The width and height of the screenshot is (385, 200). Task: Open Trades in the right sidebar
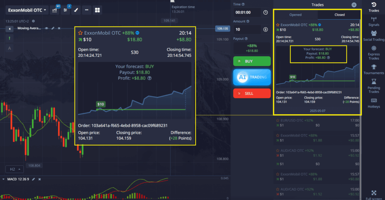point(374,7)
